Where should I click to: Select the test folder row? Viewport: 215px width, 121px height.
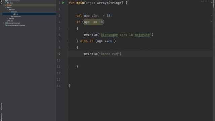click(29, 19)
